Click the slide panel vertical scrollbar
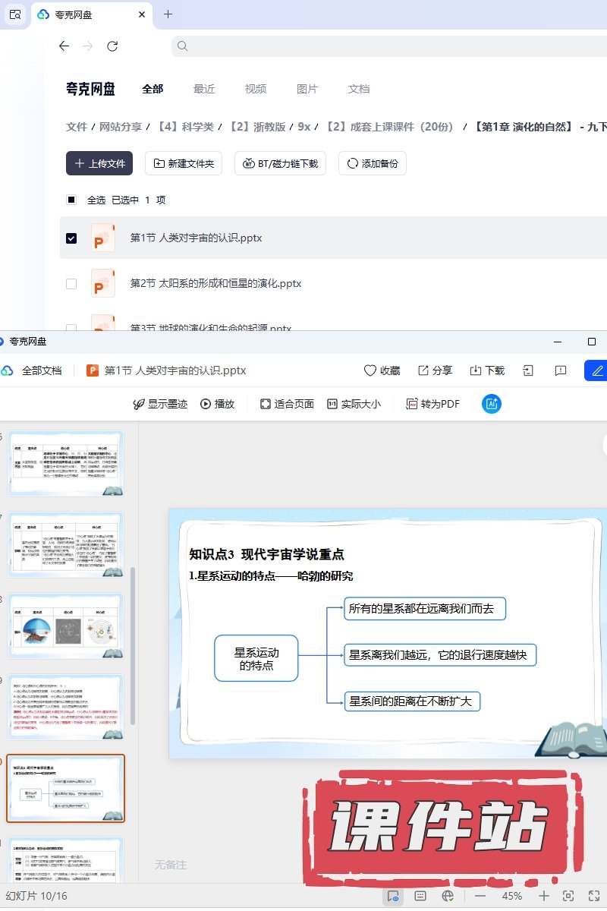 tap(134, 645)
